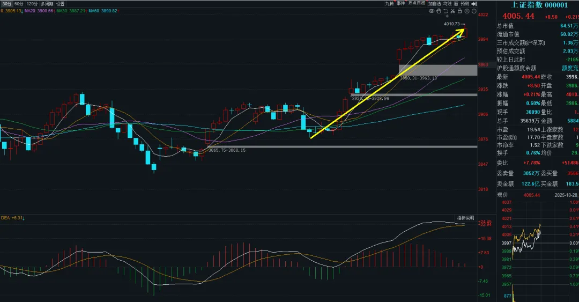
Task: Click the 委卖量 3052万 value
Action: [531, 173]
